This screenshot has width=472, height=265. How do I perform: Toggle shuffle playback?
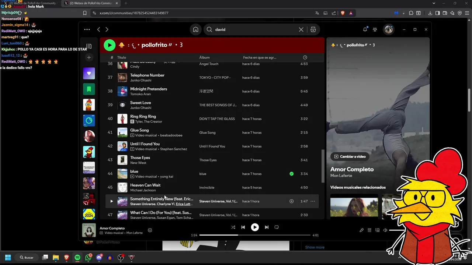click(233, 227)
